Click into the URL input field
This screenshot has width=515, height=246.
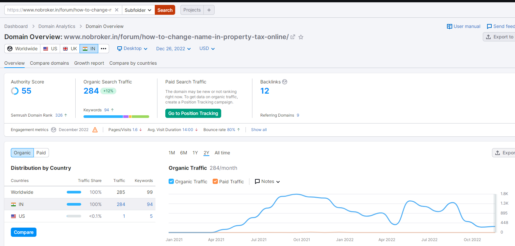(59, 10)
